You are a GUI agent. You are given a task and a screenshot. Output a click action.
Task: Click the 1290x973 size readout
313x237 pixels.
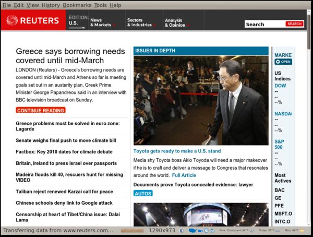162,230
